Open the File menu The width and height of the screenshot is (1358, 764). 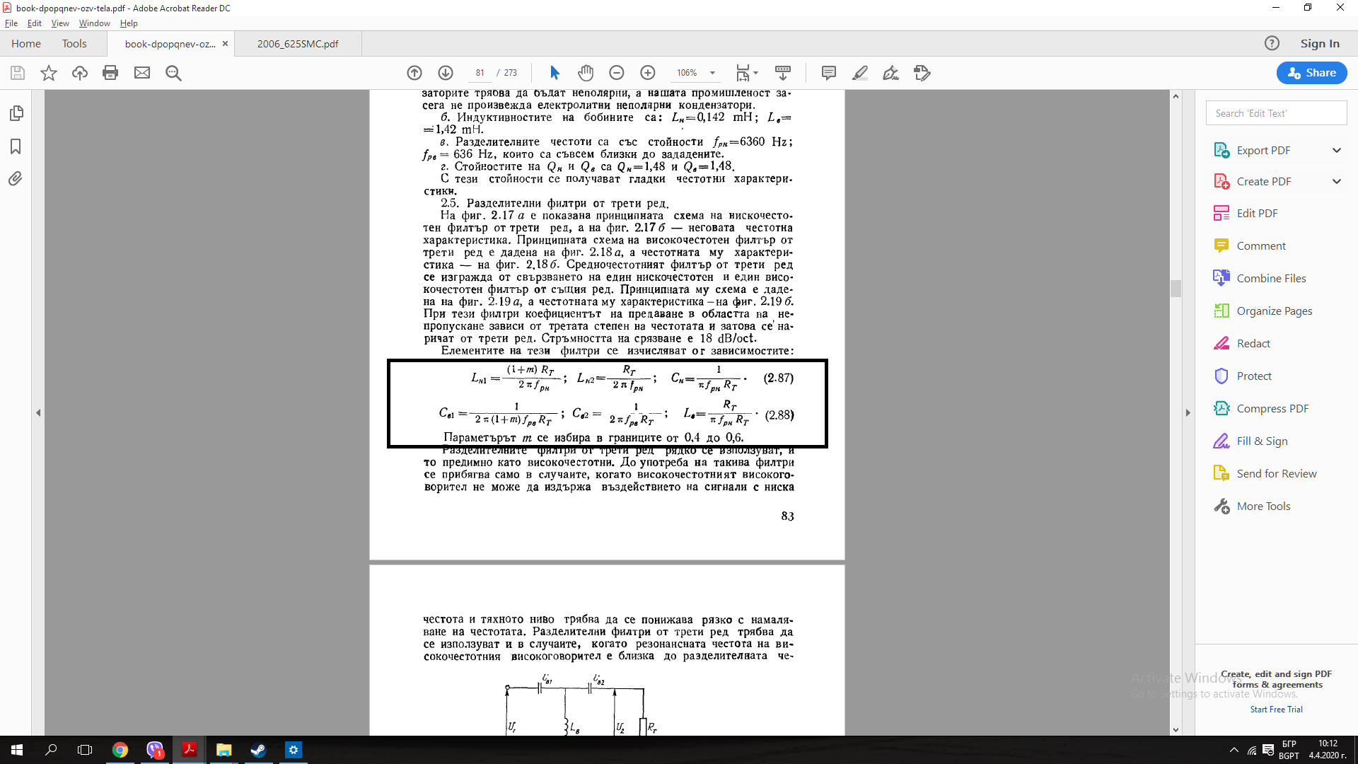pyautogui.click(x=11, y=23)
